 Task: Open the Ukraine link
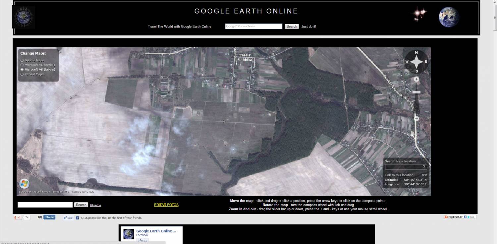(x=95, y=205)
